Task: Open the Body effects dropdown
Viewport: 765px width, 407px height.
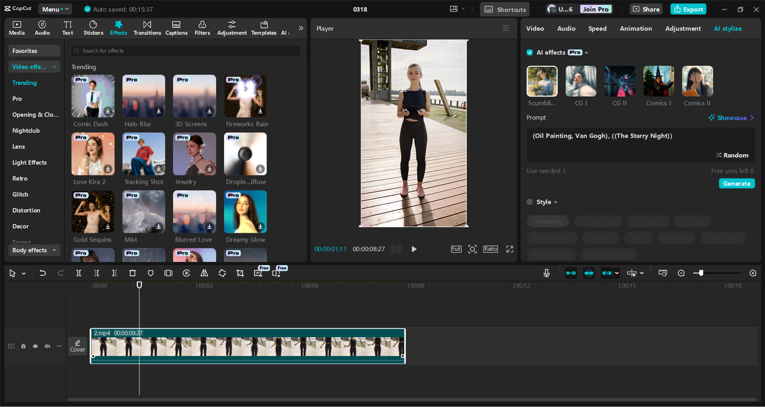Action: (x=33, y=250)
